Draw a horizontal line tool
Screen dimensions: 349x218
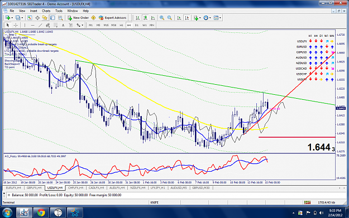[32, 25]
